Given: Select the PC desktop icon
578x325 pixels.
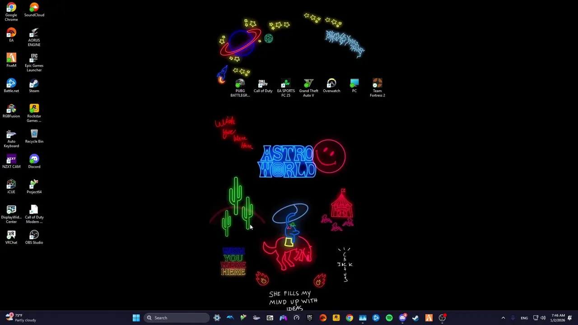Looking at the screenshot, I should click(354, 86).
